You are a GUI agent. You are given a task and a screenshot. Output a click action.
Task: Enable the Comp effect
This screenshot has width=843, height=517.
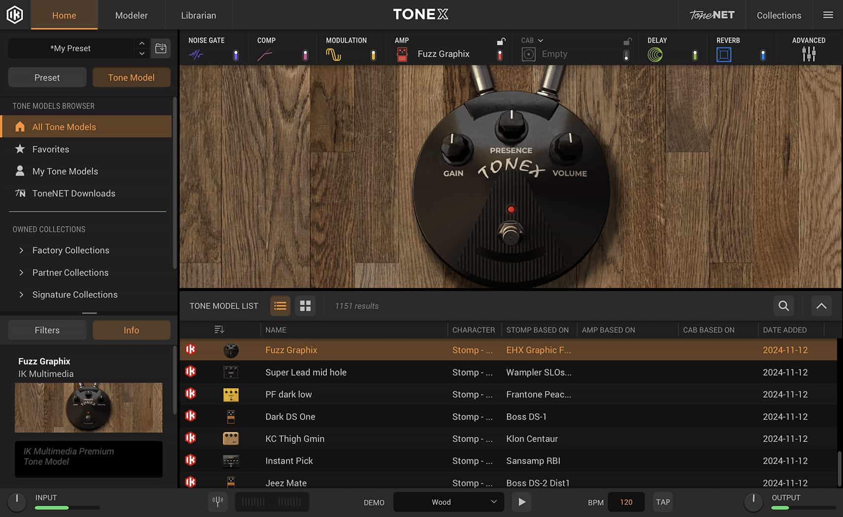(x=305, y=56)
